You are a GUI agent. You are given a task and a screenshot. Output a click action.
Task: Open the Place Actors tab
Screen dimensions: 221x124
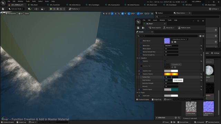click(x=180, y=13)
